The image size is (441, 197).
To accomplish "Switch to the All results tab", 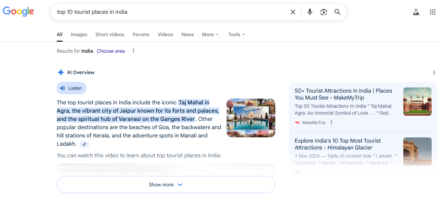I will (59, 34).
